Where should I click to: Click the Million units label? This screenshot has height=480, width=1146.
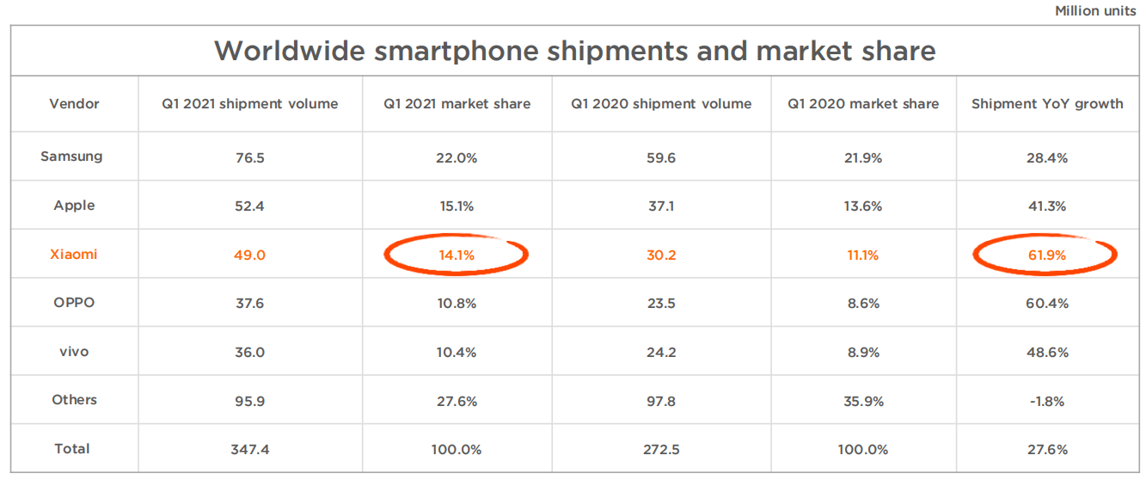[x=1094, y=11]
